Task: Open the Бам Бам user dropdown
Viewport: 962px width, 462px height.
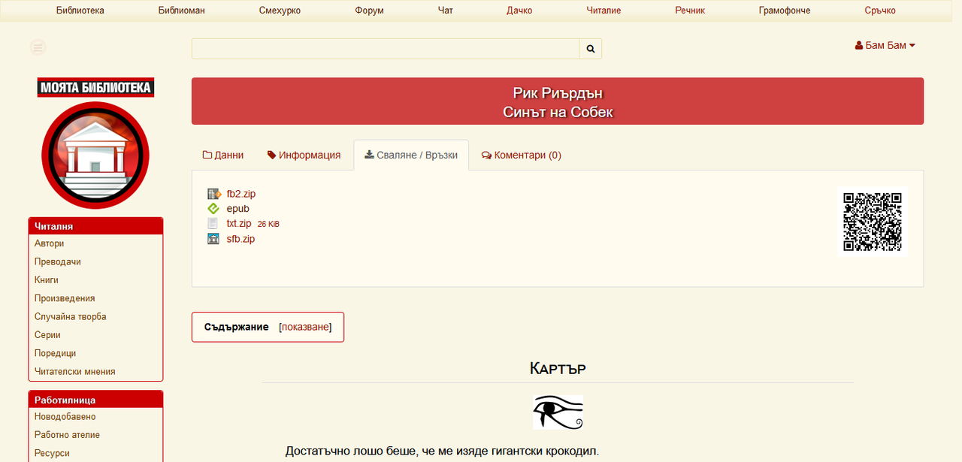Action: (x=885, y=45)
